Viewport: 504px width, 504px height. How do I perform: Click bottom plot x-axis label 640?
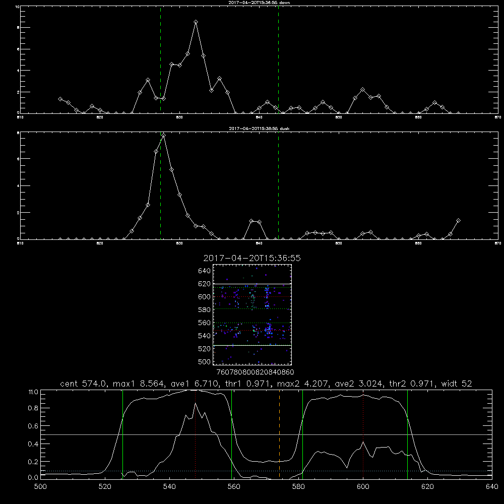[492, 487]
